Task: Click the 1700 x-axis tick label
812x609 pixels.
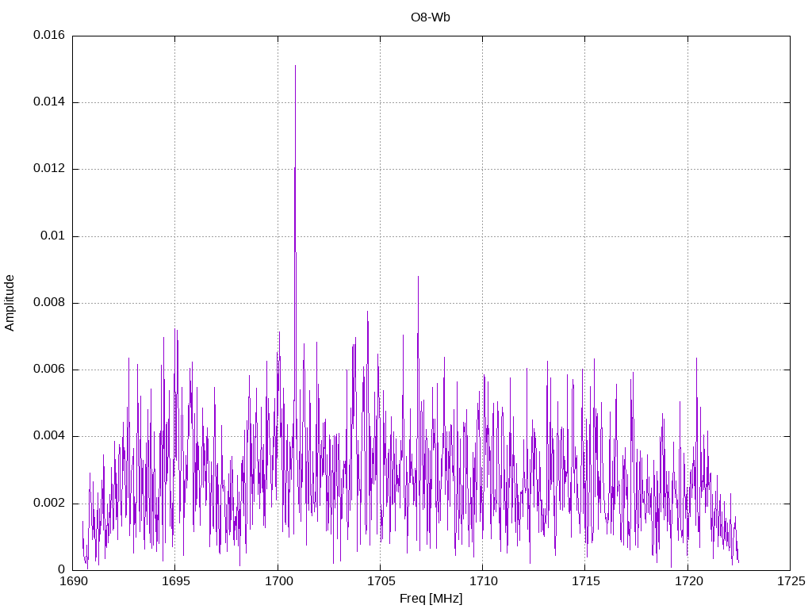Action: 278,581
